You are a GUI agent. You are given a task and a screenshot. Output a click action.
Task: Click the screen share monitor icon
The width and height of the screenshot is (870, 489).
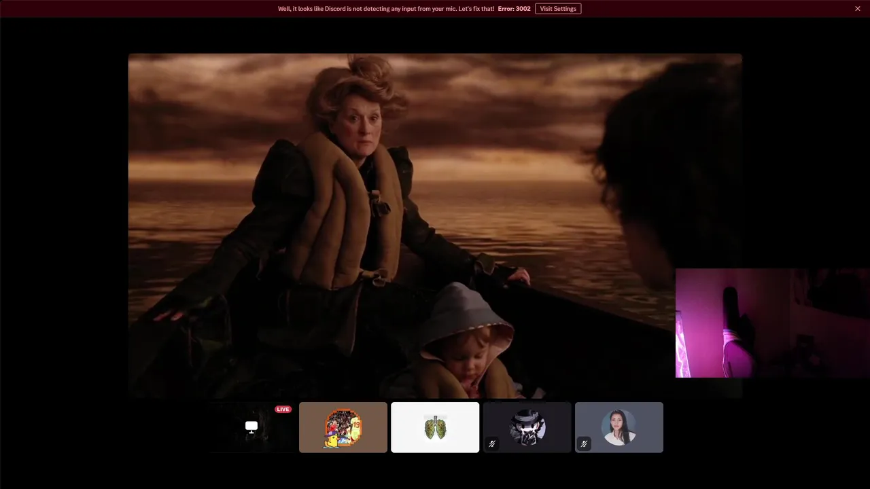[251, 427]
